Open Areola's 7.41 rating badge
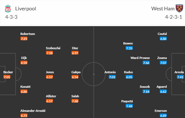Screen dimensions: 185x118 tap(180, 77)
